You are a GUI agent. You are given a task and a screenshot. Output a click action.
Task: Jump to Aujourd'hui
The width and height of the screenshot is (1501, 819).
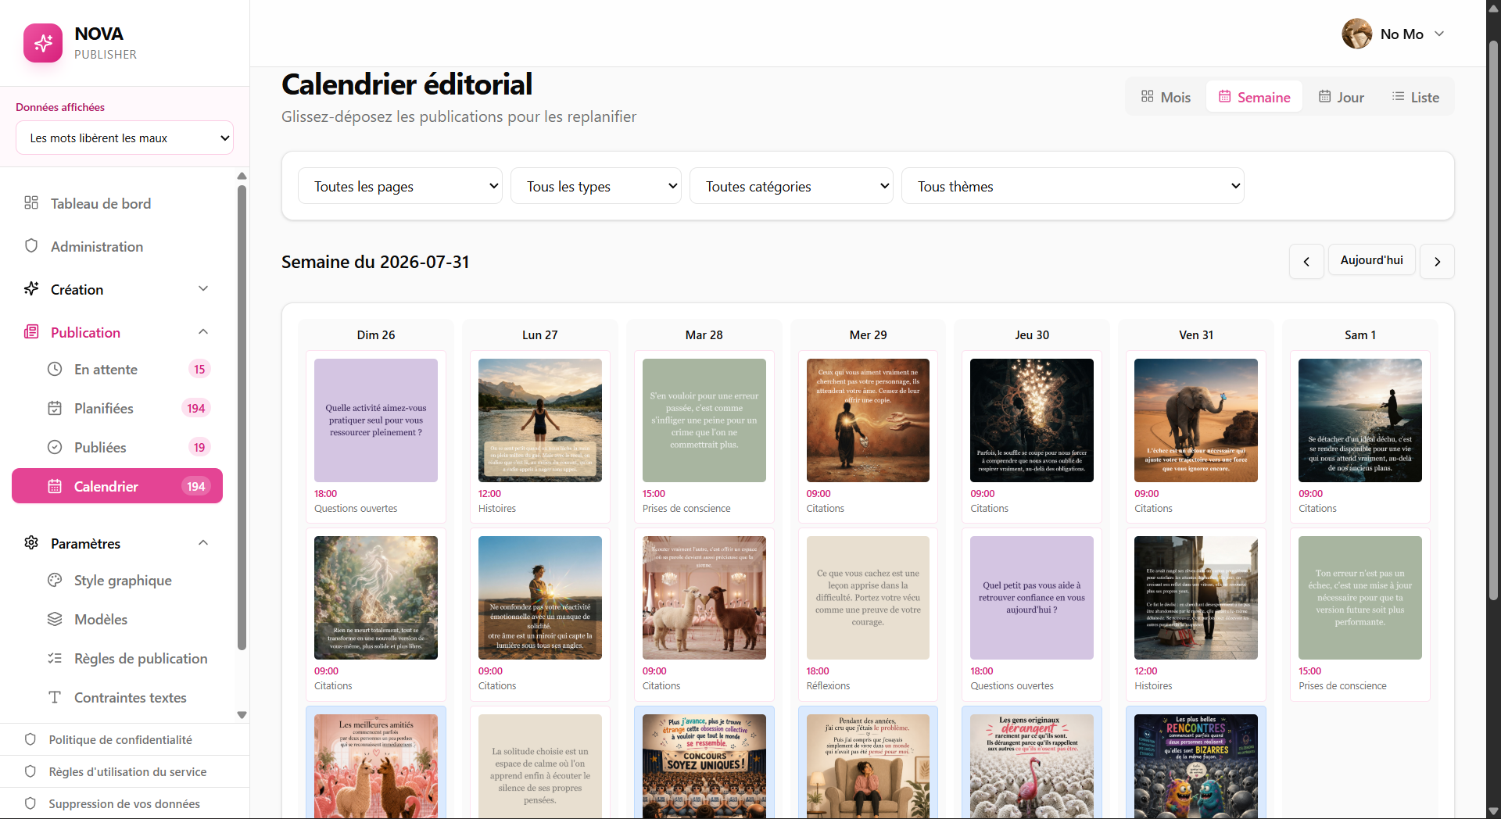tap(1372, 260)
